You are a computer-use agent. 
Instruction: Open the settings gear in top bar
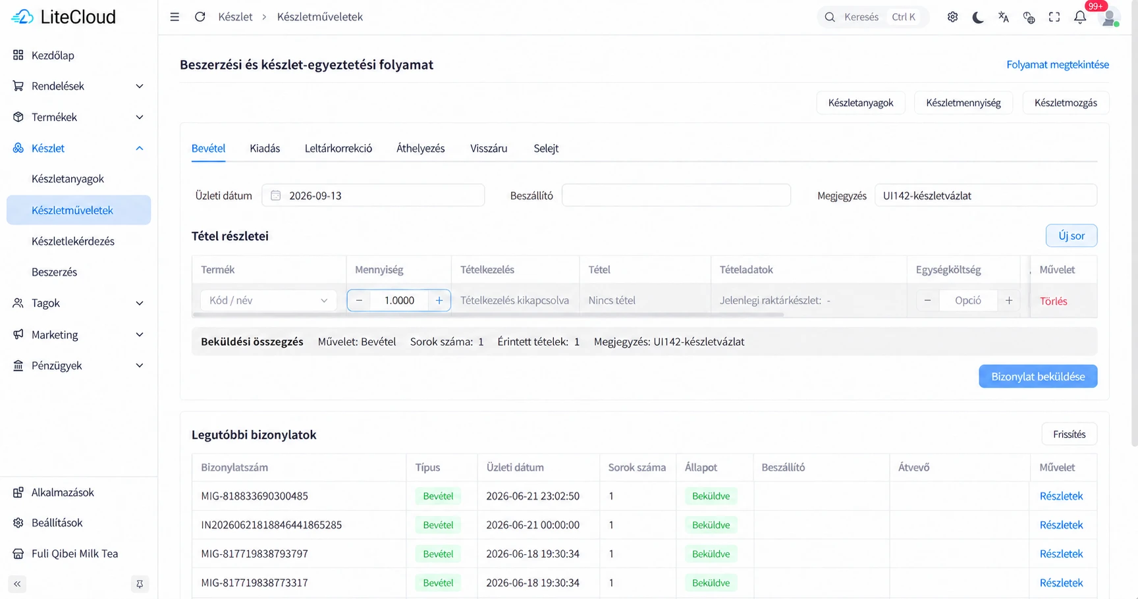point(952,17)
